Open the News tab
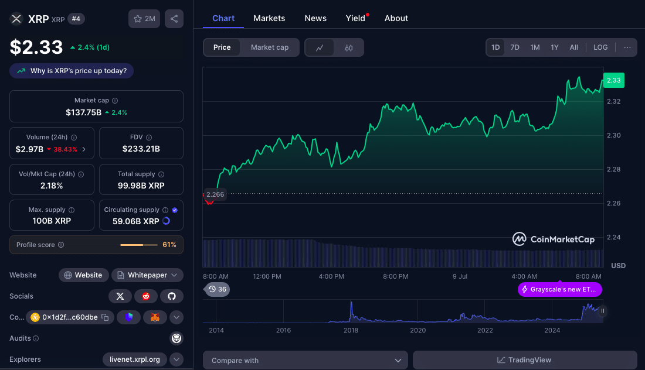Screen dimensions: 645x370 click(315, 18)
